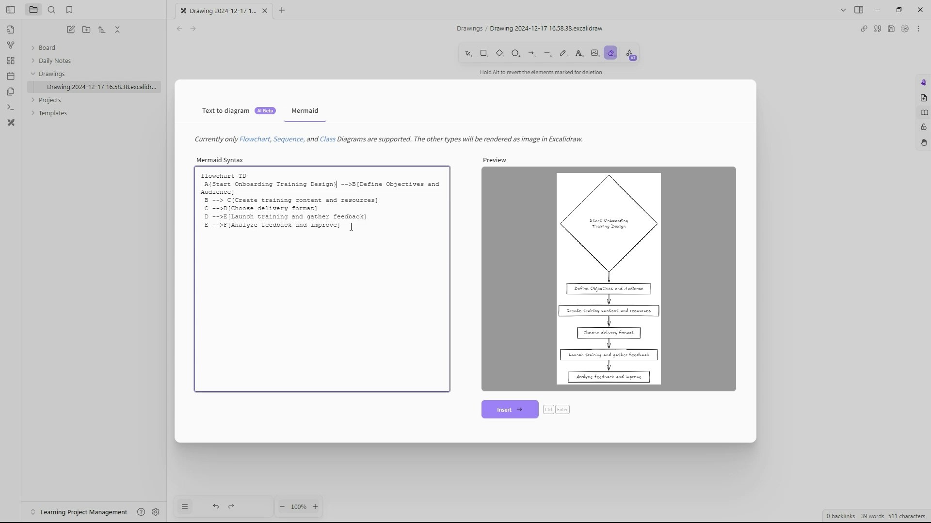Screen dimensions: 931x523
Task: Select the Mermaid tab
Action: click(305, 110)
